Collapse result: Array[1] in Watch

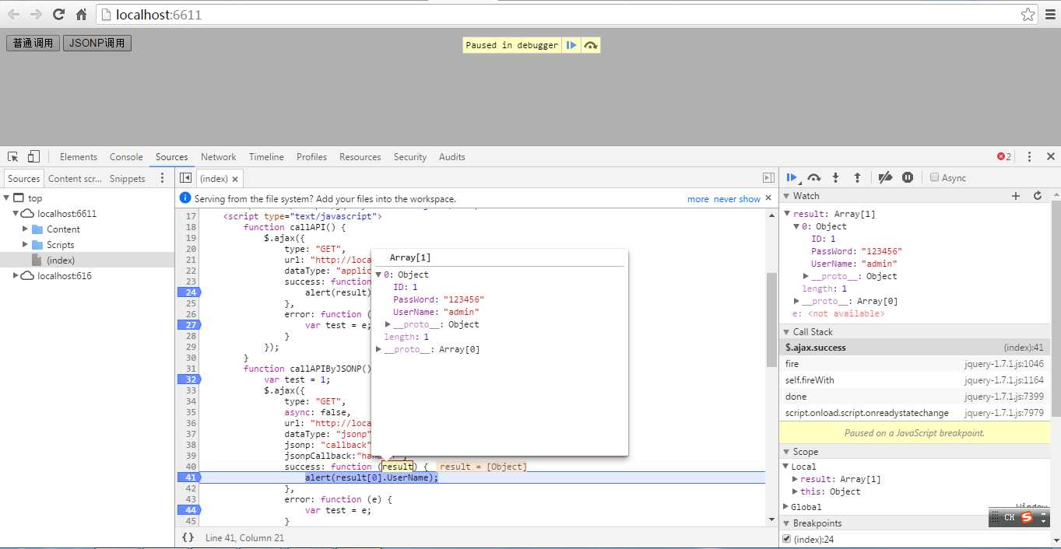[x=787, y=214]
